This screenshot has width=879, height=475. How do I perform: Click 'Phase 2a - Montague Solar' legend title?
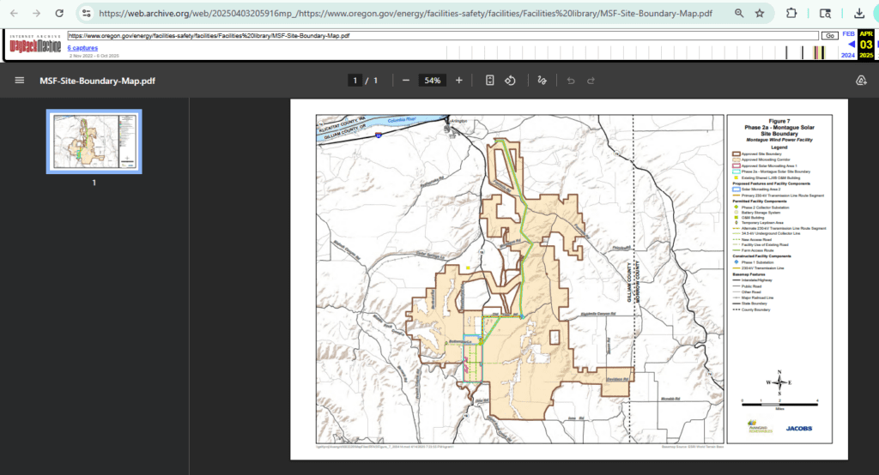(779, 127)
